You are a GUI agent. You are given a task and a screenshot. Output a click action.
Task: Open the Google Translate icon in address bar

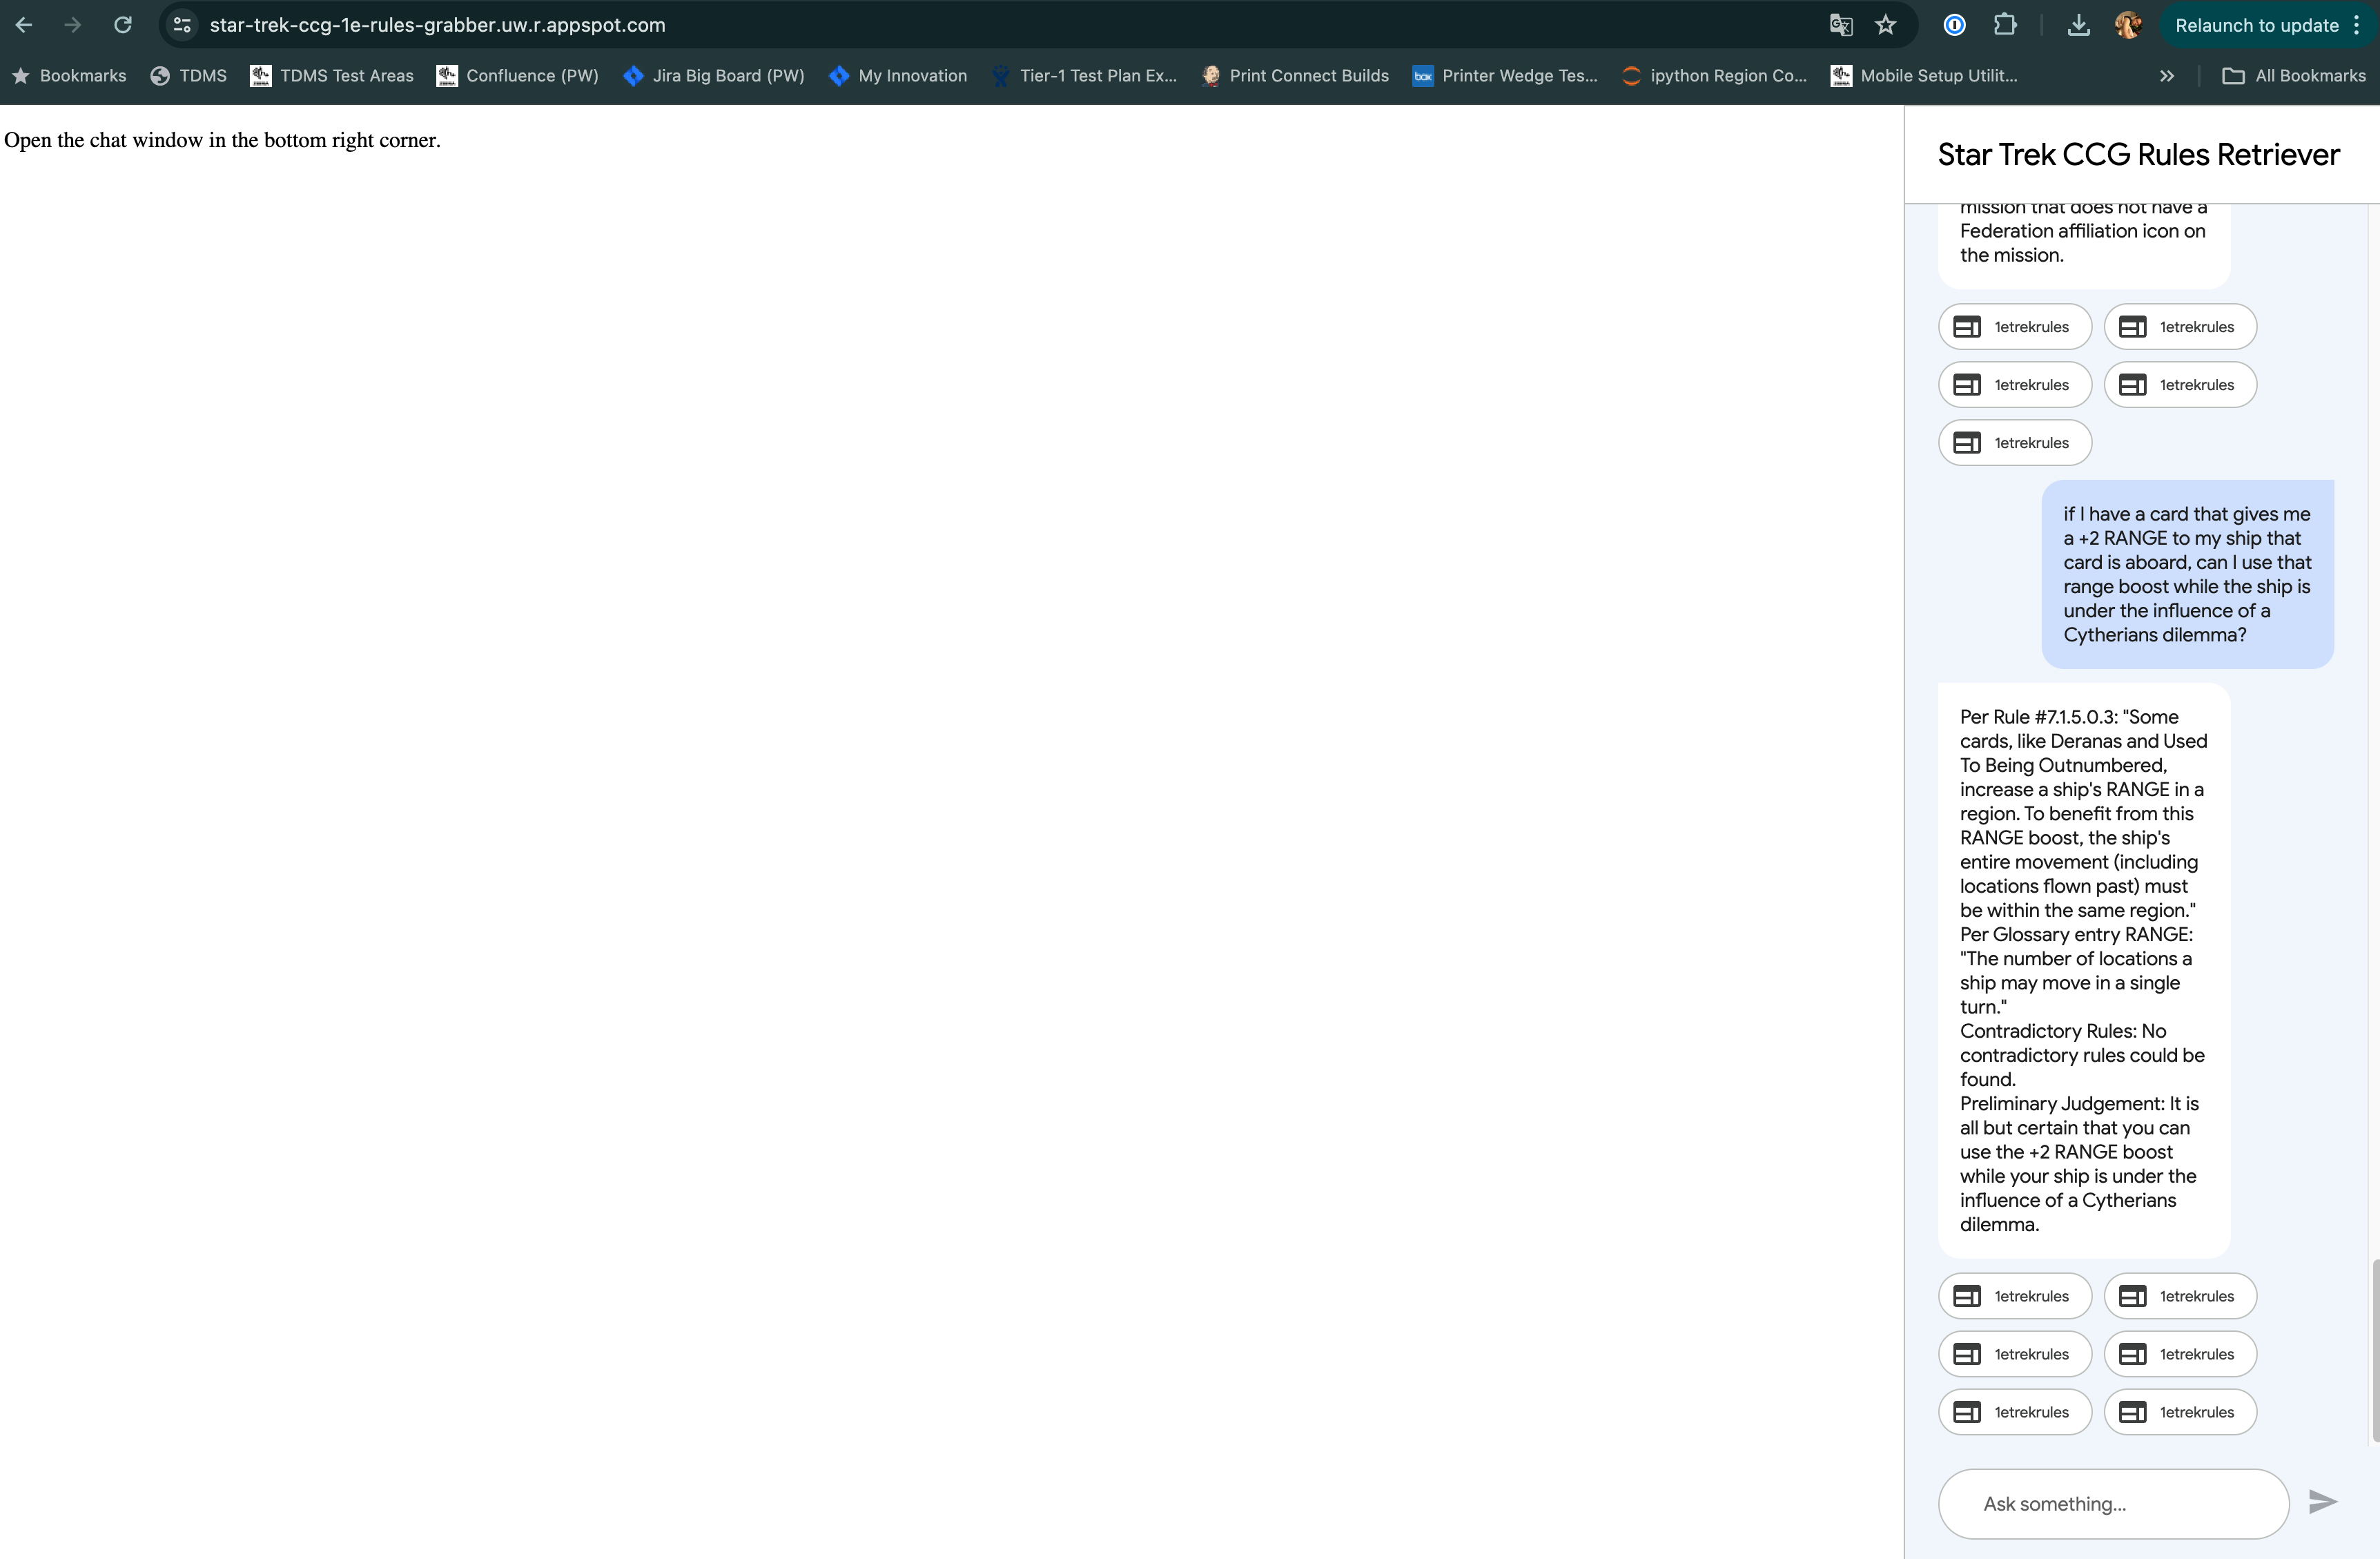point(1840,25)
